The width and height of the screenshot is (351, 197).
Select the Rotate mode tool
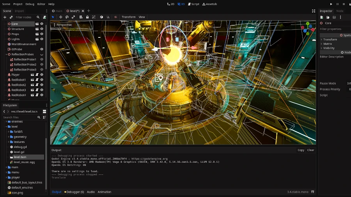click(x=67, y=17)
